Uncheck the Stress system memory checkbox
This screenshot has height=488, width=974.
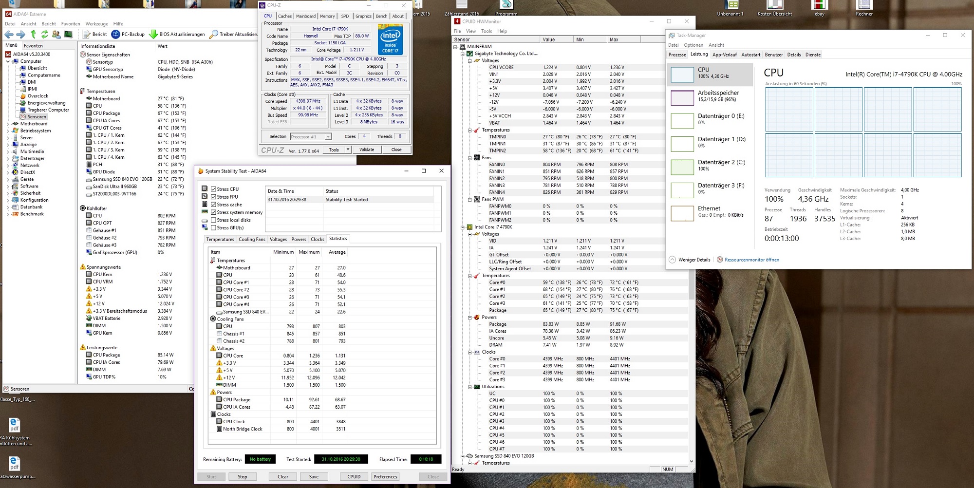(213, 212)
